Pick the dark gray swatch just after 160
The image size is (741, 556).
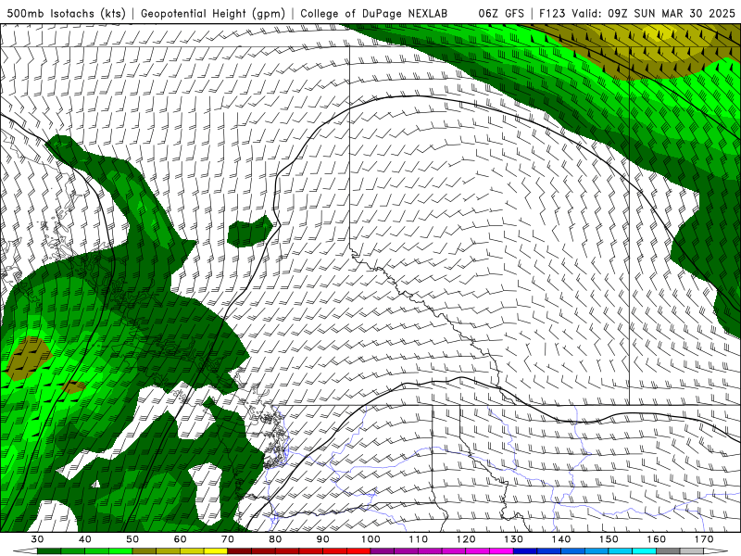pos(668,551)
